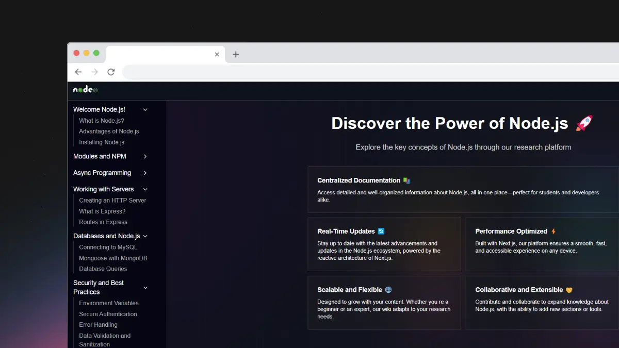Collapse the Welcome Node.js! section
Viewport: 619px width, 348px height.
pos(145,109)
